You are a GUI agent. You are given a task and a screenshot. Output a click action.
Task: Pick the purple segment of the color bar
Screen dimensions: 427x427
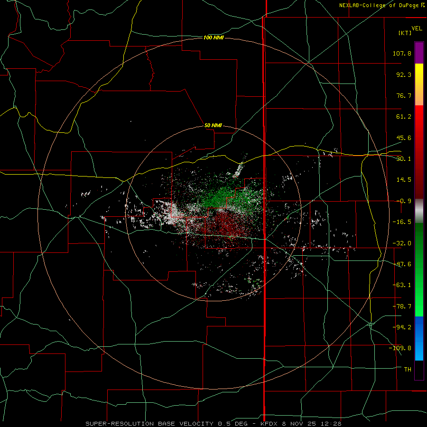(x=419, y=53)
